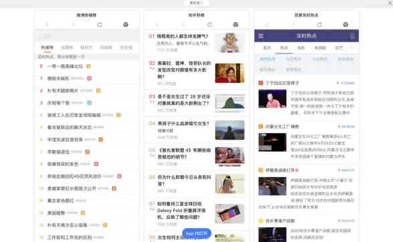Click the blue badge beside 庆祝每个我
The image size is (393, 242).
(x=90, y=103)
